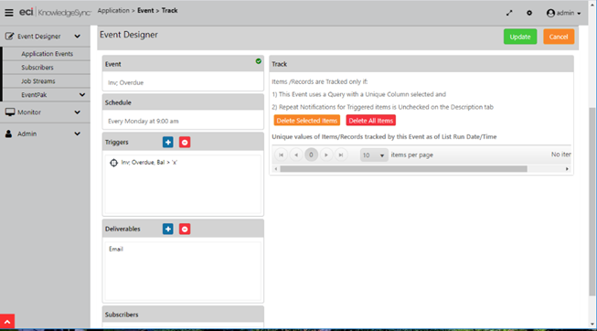Open the Event panel header
The image size is (597, 331).
(x=183, y=64)
